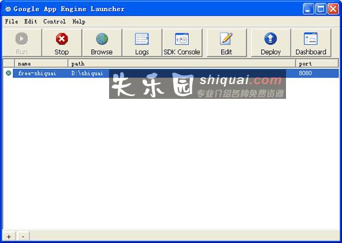Sort by the path column header
342x243 pixels.
(x=182, y=64)
